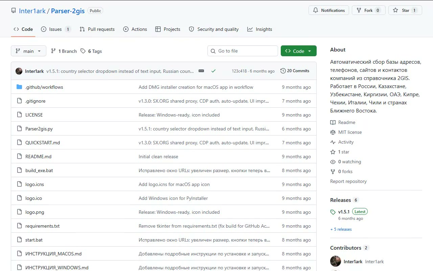Open the start.bat file
Viewport: 433px width, 271px height.
click(34, 240)
